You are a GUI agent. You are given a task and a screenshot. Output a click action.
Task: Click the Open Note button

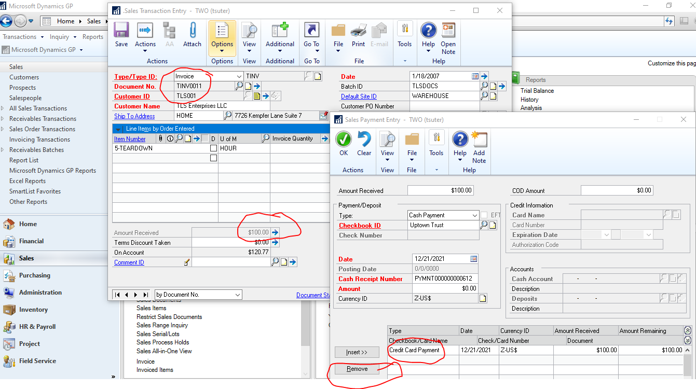[x=448, y=39]
